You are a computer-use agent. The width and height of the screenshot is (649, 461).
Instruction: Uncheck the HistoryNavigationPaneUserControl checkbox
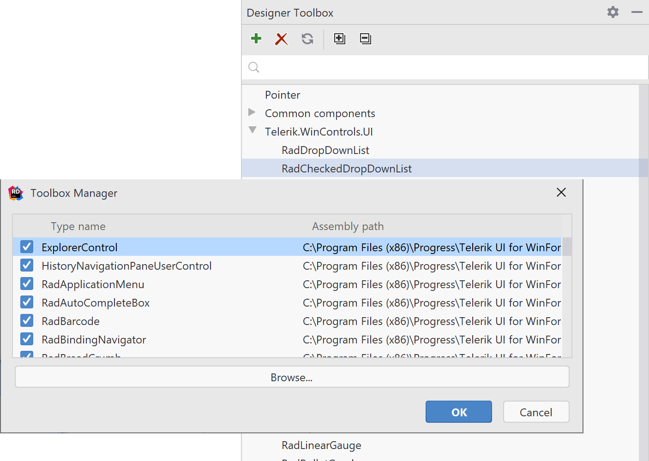(27, 266)
